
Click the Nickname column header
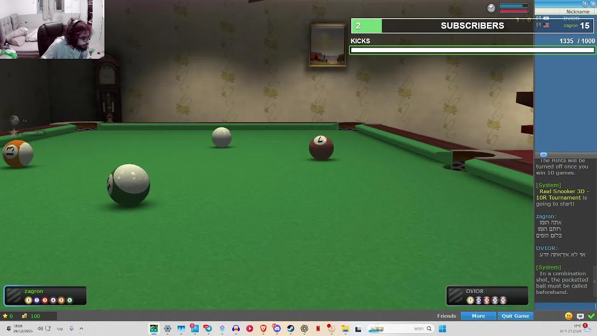pos(578,12)
